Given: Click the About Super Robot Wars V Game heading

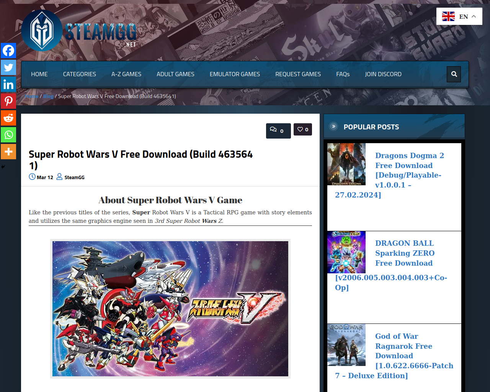Looking at the screenshot, I should click(x=170, y=200).
